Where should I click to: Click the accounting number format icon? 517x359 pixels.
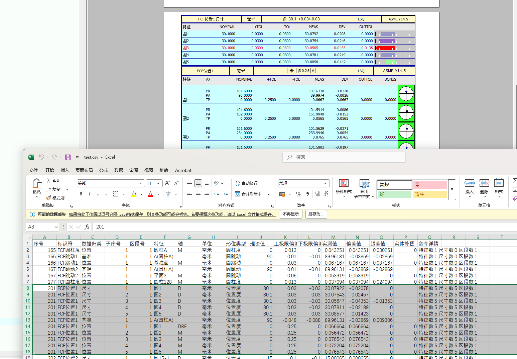click(x=282, y=194)
